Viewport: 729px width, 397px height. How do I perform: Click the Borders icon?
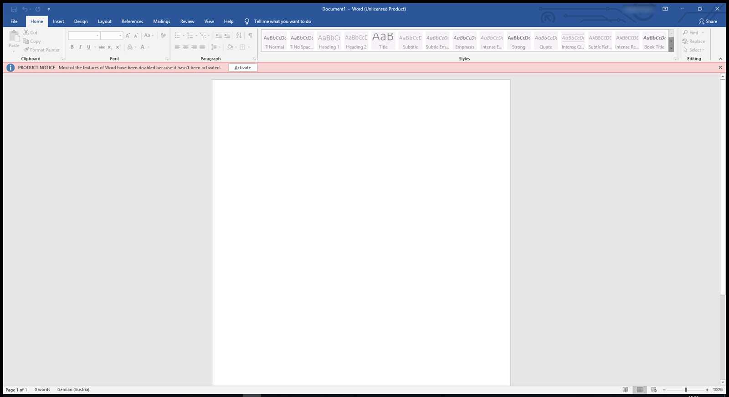pyautogui.click(x=242, y=47)
